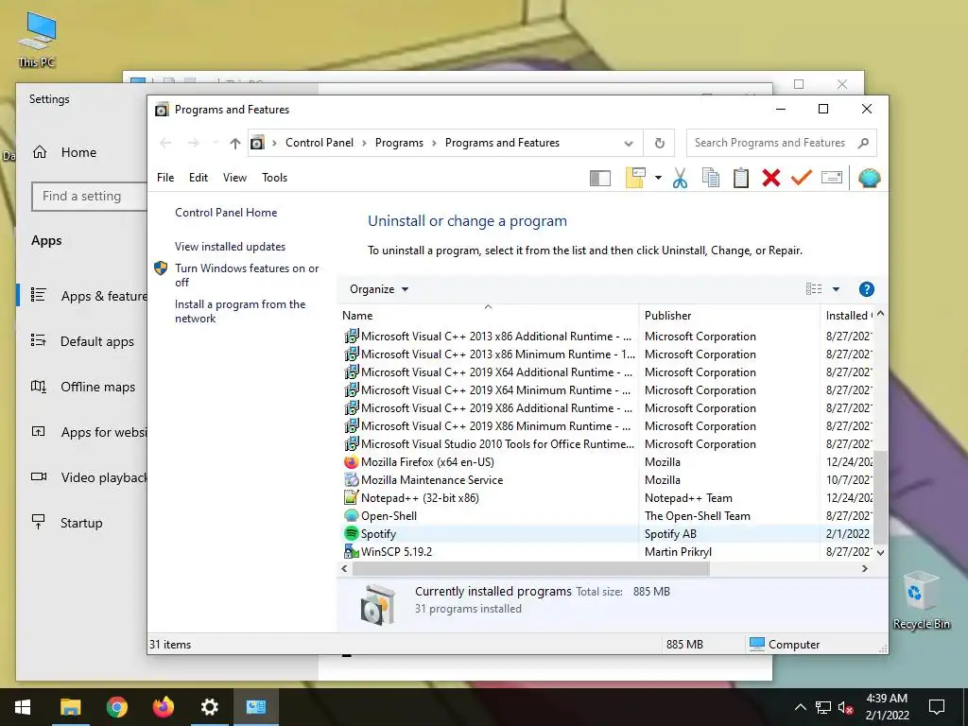Open the Organize dropdown
Screen dimensions: 968x726
click(379, 289)
